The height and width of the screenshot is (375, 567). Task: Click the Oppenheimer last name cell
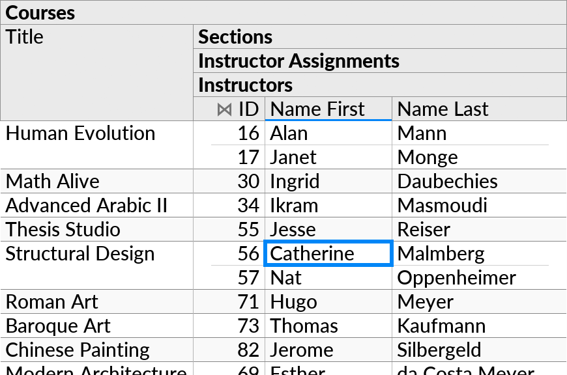point(456,277)
